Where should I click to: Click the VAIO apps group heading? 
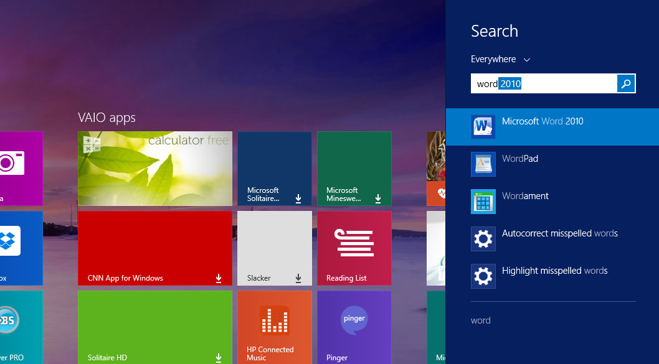coord(107,118)
